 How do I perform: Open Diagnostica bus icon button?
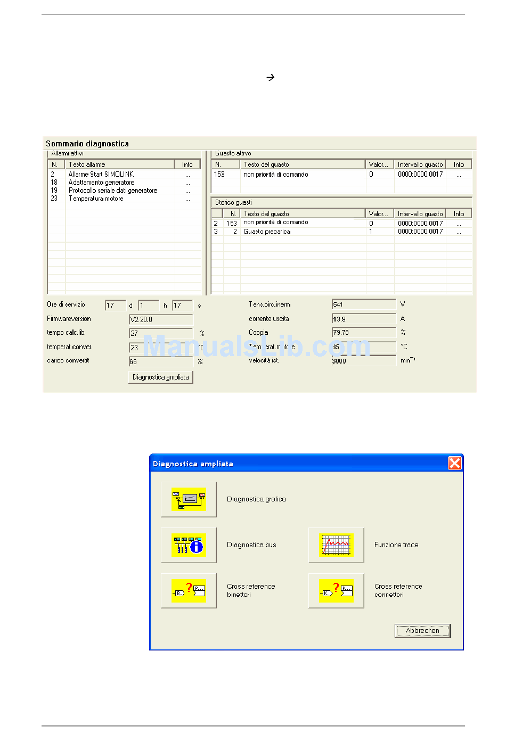(x=189, y=545)
